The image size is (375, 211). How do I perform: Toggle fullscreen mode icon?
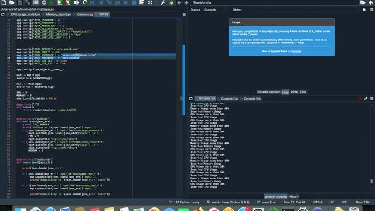pyautogui.click(x=150, y=2)
